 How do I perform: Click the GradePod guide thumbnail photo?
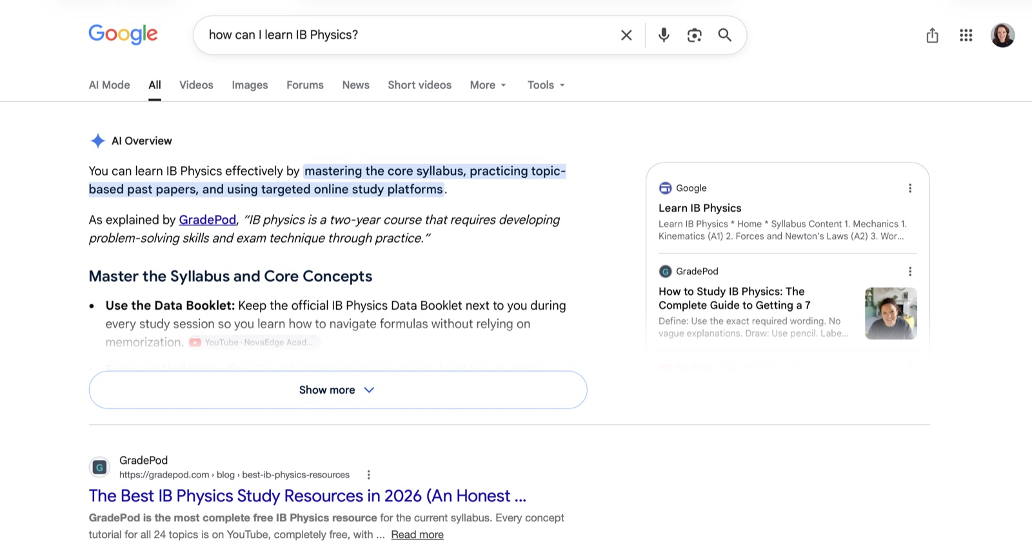point(891,314)
